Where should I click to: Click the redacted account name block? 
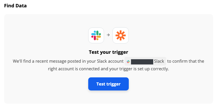pyautogui.click(x=142, y=62)
